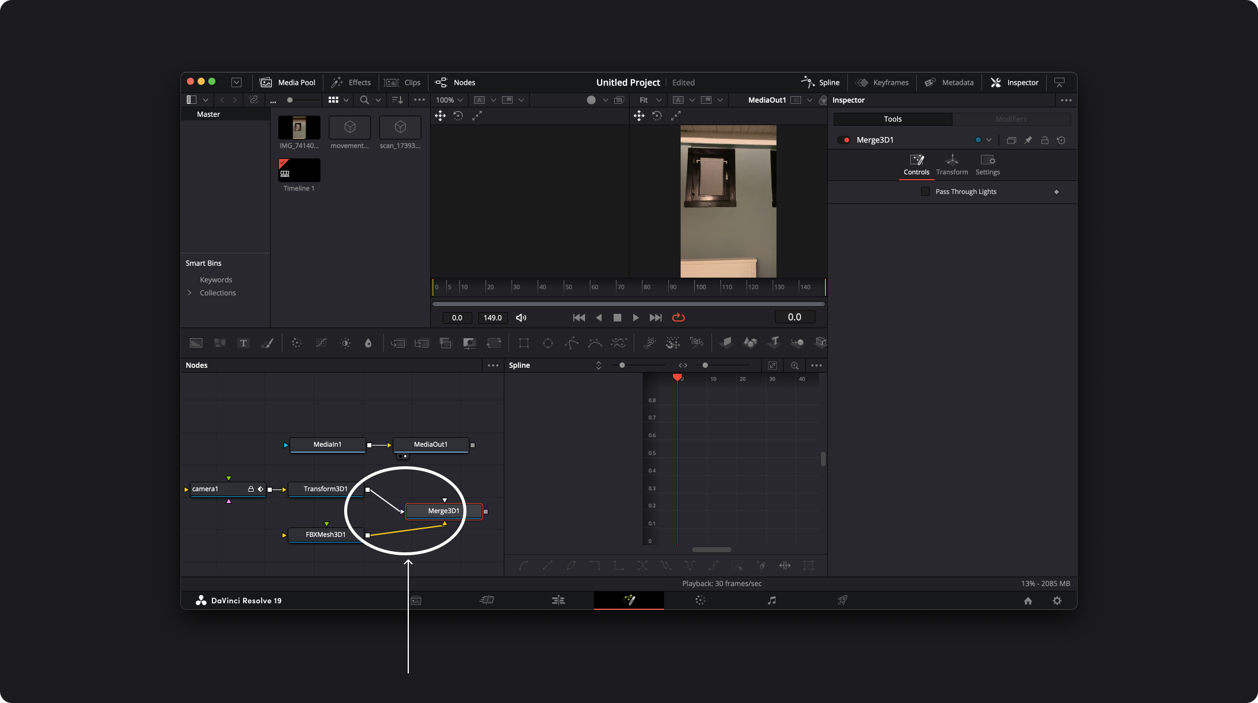Image resolution: width=1258 pixels, height=703 pixels.
Task: Select the Text+ tool in toolbar
Action: 243,343
